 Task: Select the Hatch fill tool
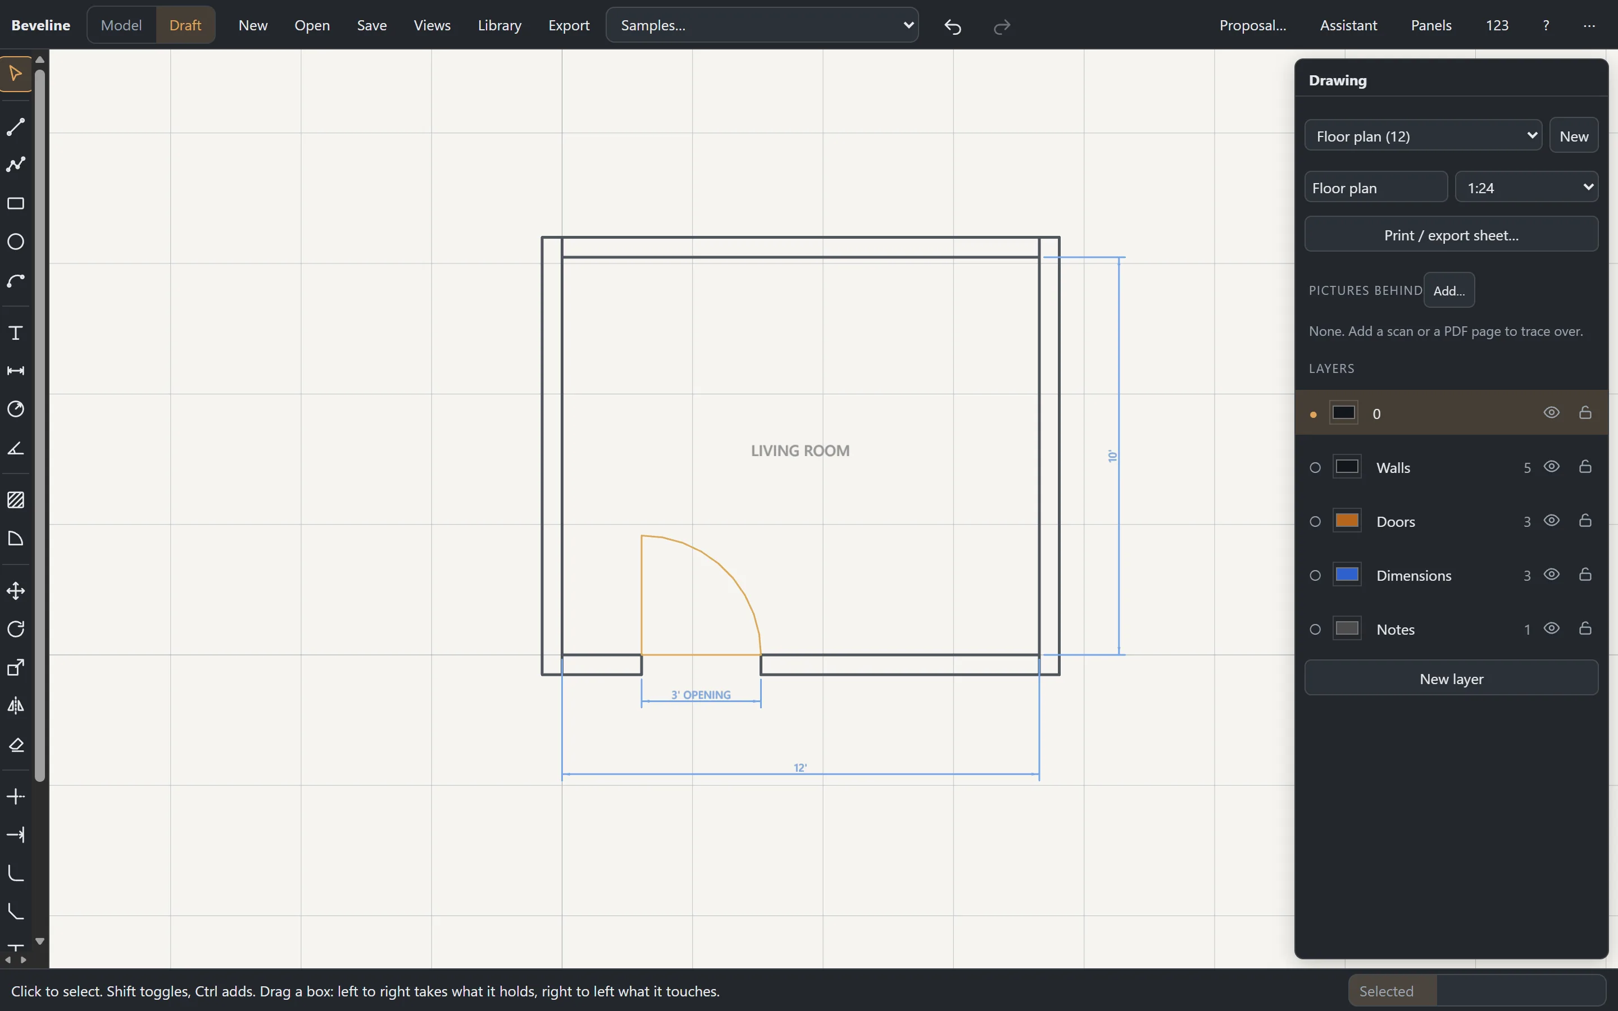[x=15, y=500]
